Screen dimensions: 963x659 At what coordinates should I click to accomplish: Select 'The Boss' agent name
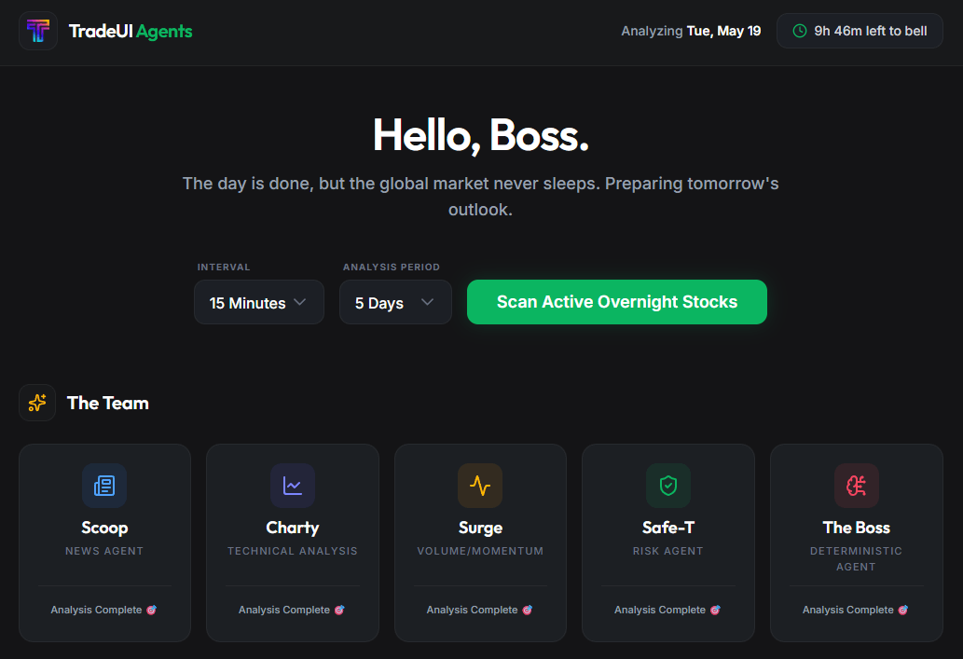click(856, 528)
